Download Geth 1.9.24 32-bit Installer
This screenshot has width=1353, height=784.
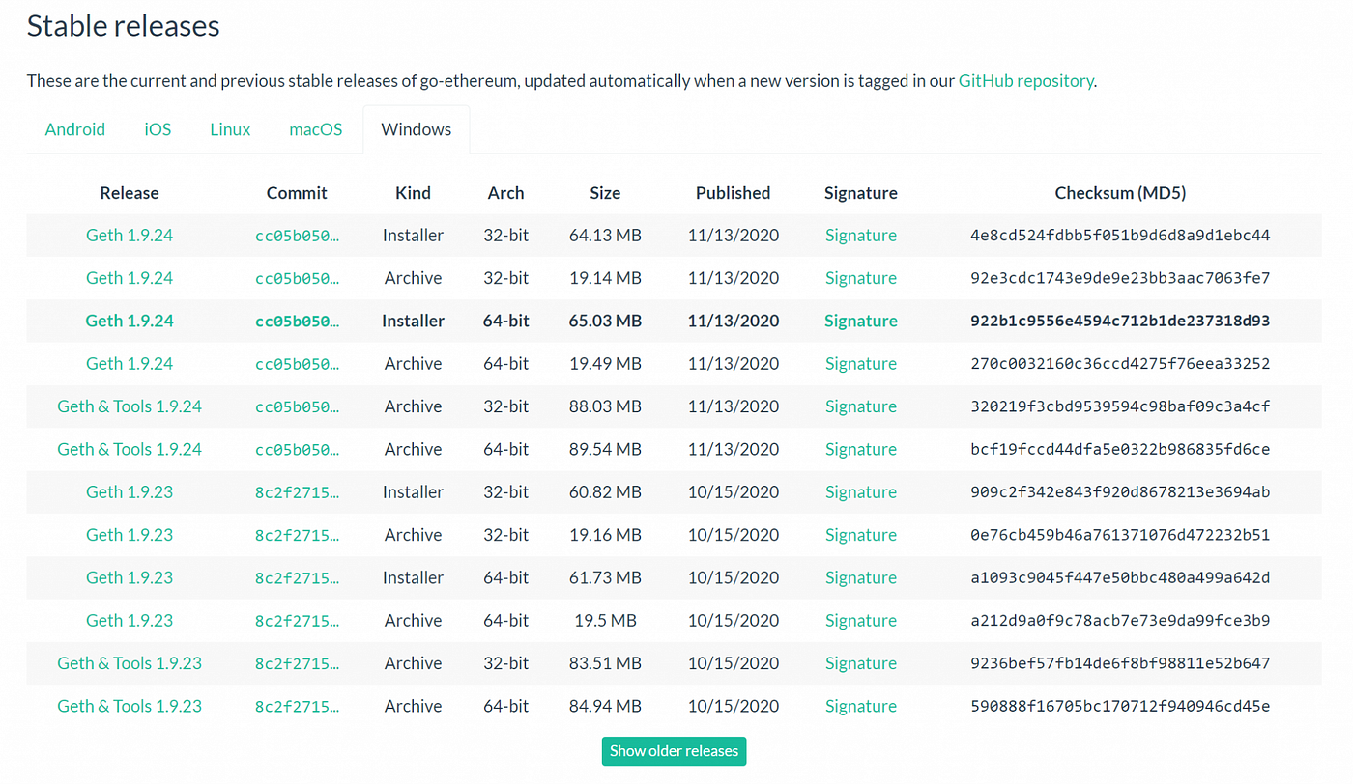[130, 235]
